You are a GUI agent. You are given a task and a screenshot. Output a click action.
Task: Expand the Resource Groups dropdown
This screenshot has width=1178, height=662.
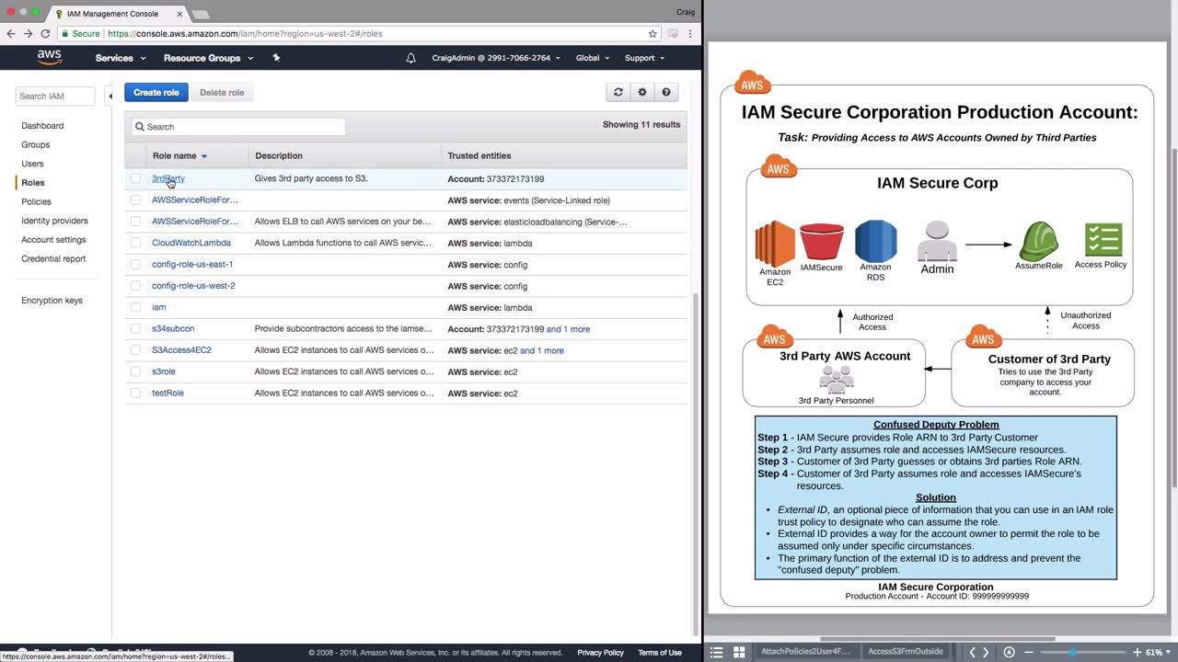pyautogui.click(x=208, y=58)
